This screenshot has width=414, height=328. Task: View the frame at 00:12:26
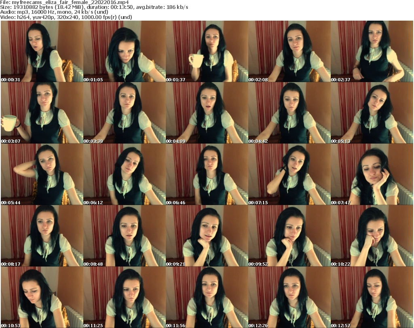289,297
